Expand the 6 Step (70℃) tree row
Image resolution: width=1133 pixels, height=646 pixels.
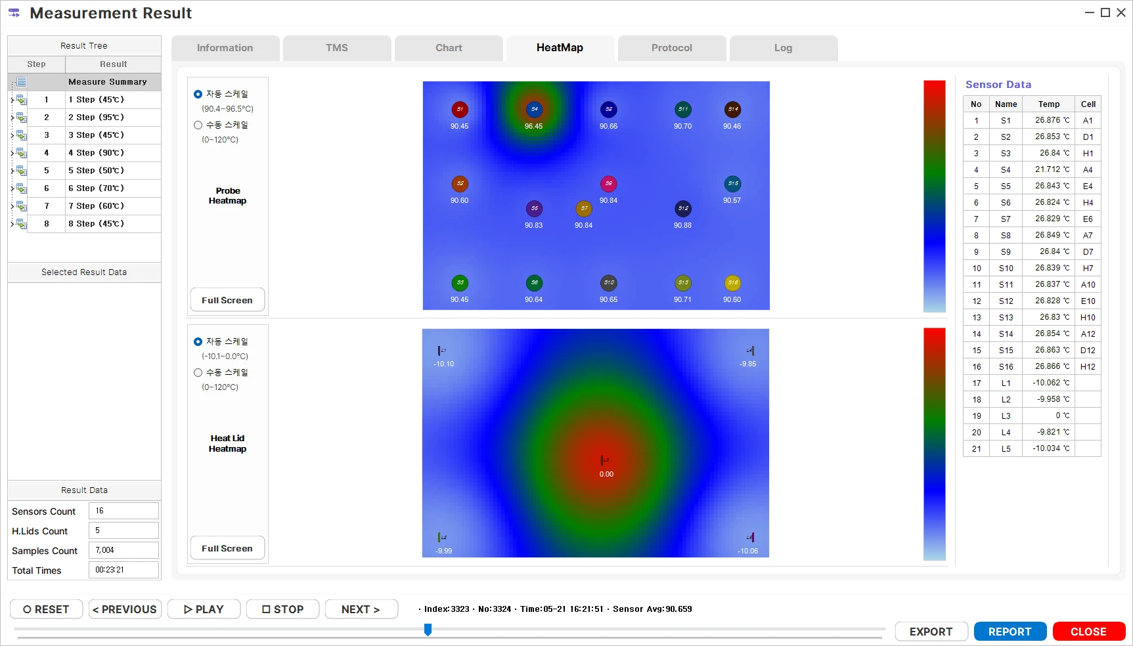point(12,188)
